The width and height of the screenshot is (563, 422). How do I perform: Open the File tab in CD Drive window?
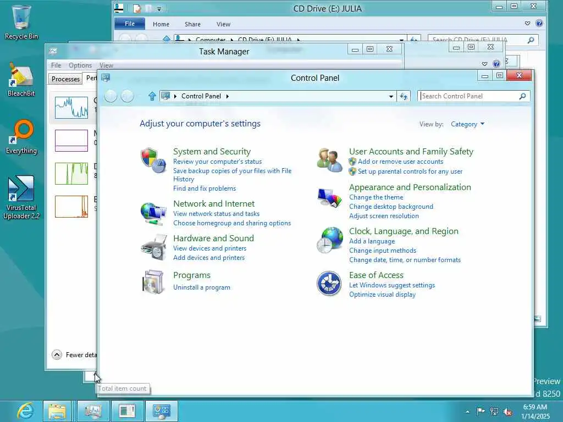point(130,24)
